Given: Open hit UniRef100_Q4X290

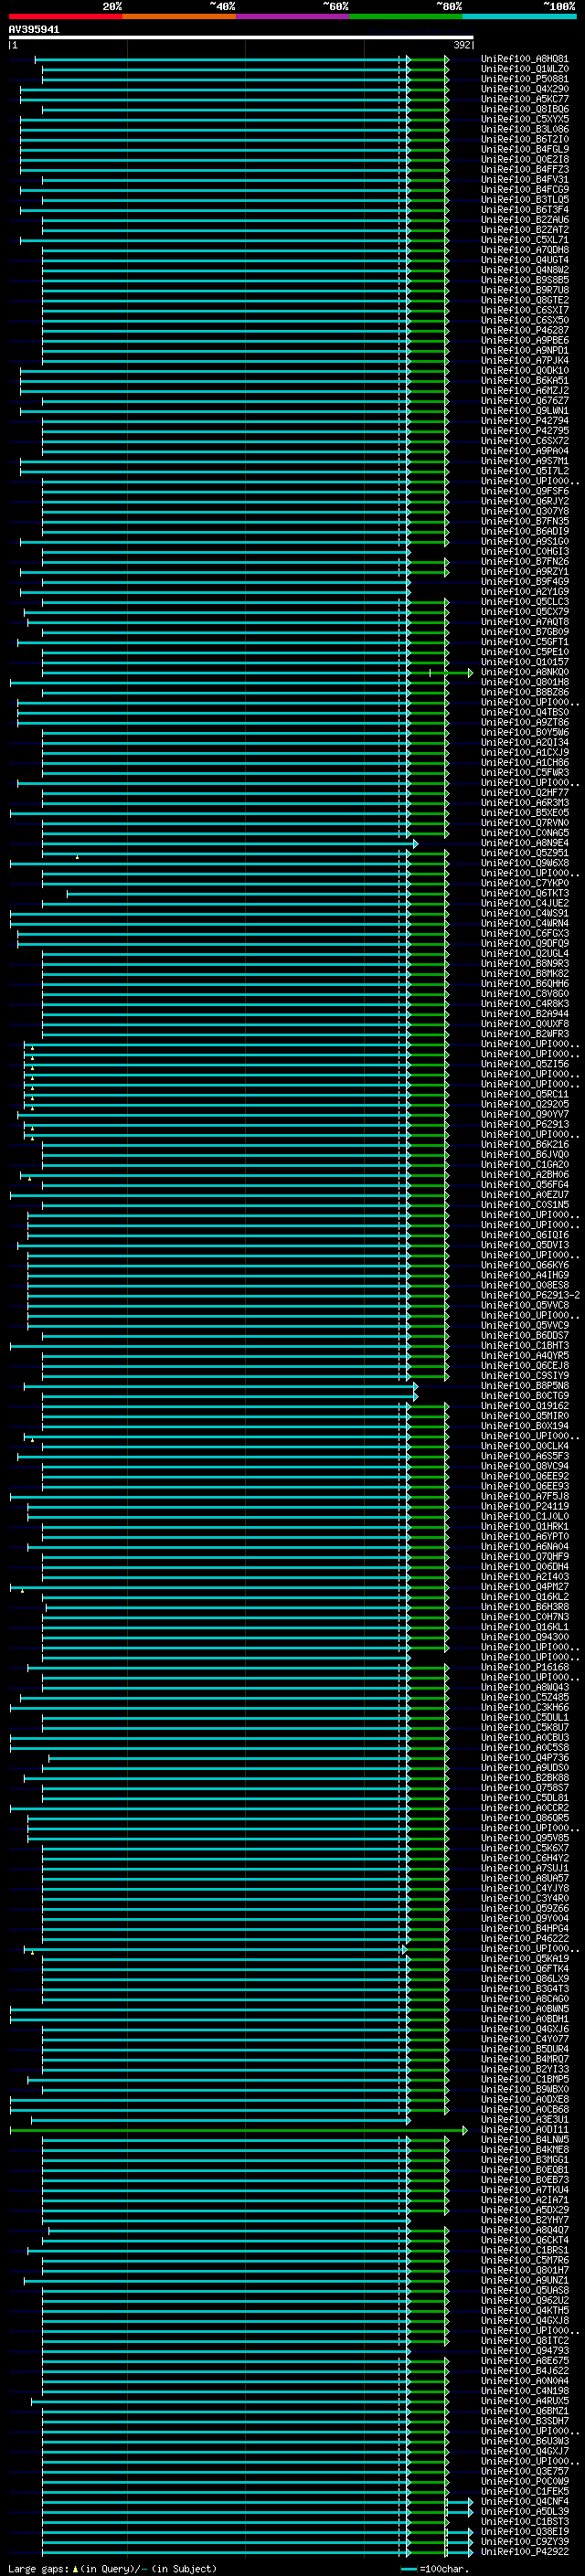Looking at the screenshot, I should pos(525,89).
